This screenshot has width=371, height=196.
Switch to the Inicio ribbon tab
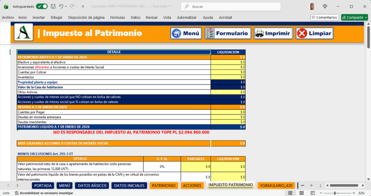(x=22, y=18)
